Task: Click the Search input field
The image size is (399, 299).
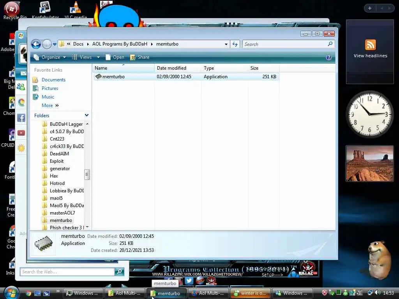Action: (x=285, y=44)
